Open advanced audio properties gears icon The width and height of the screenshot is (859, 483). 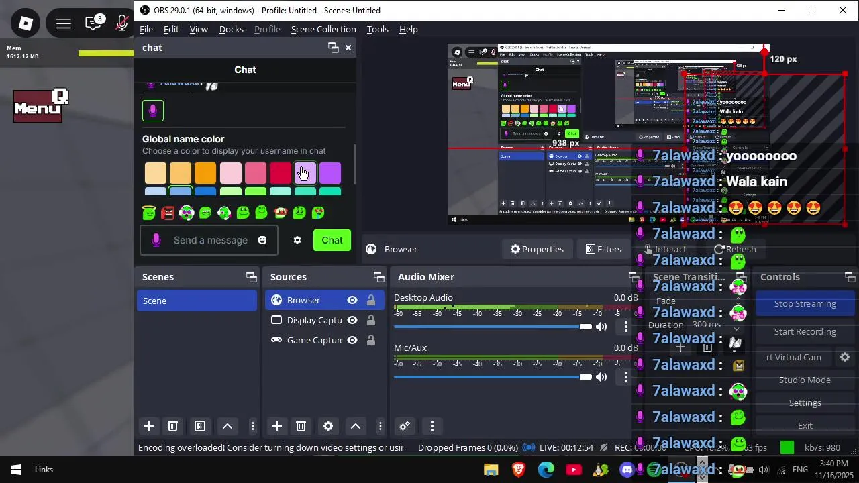pos(405,426)
